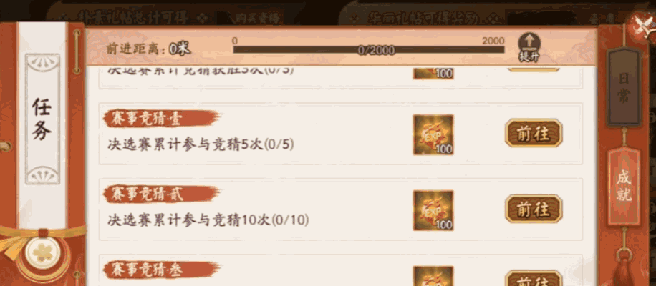656x286 pixels.
Task: Open the 任务 tasks scroll tab
Action: (42, 119)
